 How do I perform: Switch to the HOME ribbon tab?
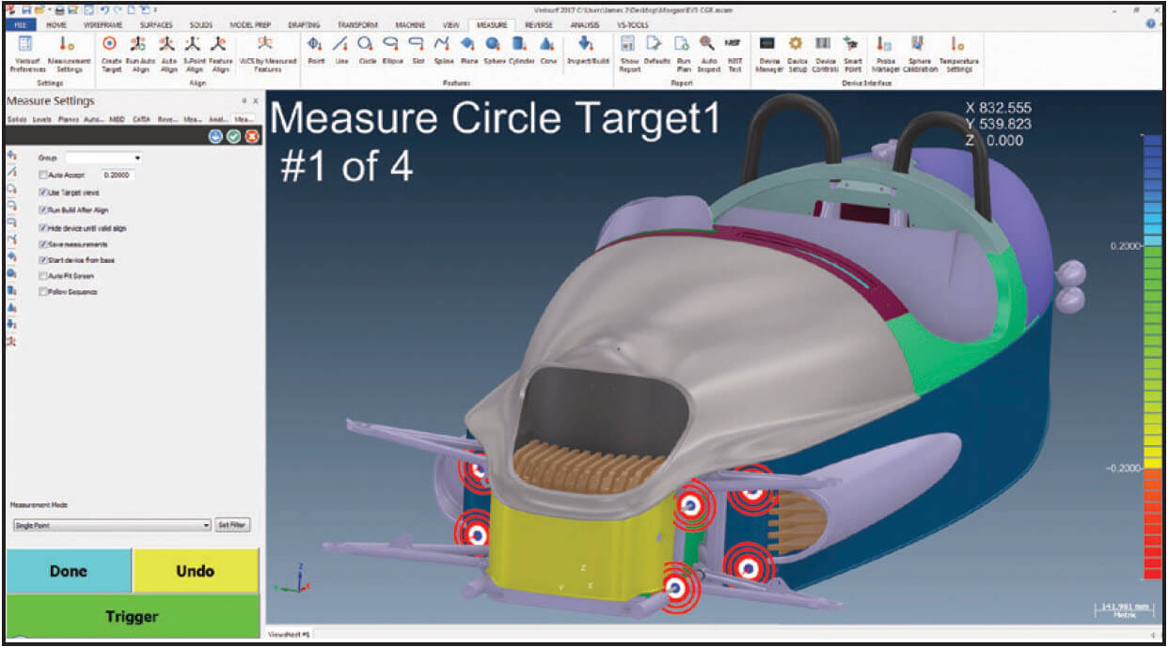[55, 24]
